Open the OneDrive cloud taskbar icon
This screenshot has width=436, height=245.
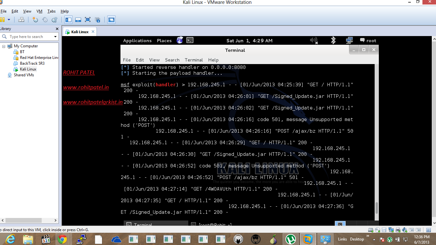(116, 239)
